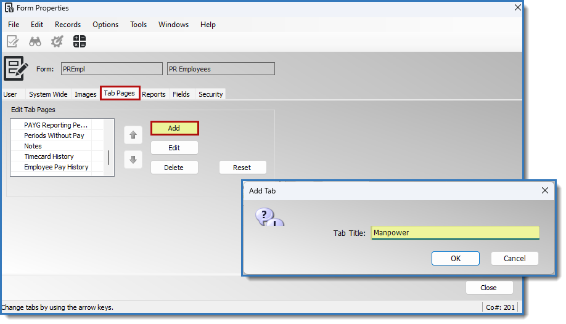Screen dimensions: 566x324
Task: Click the Tab Title input containing Manpower
Action: point(455,233)
